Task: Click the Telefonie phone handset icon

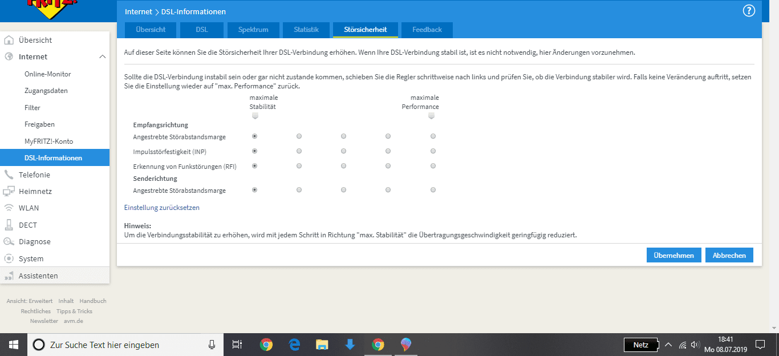Action: point(9,175)
